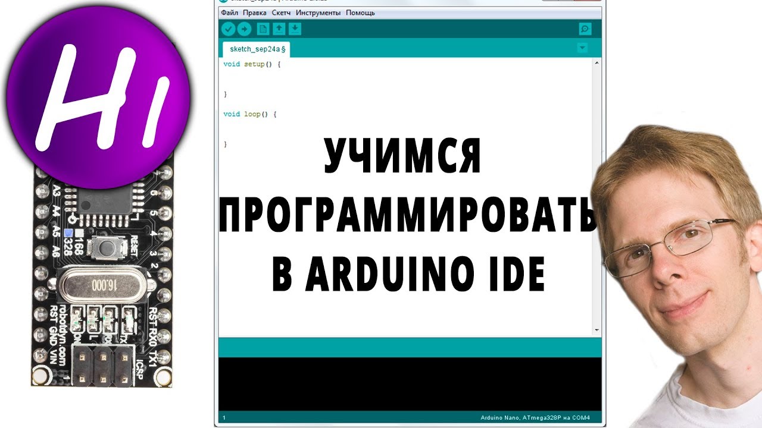Select the sketch_sep24a tab
Image resolution: width=762 pixels, height=428 pixels.
tap(257, 49)
